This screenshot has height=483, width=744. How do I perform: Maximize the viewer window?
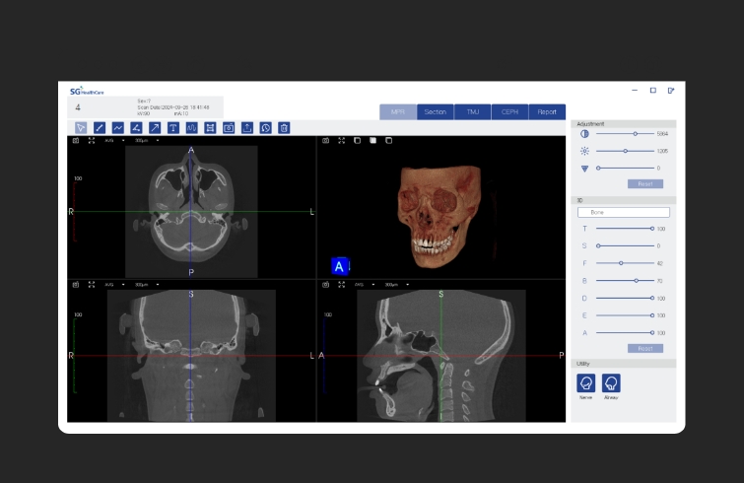coord(653,90)
